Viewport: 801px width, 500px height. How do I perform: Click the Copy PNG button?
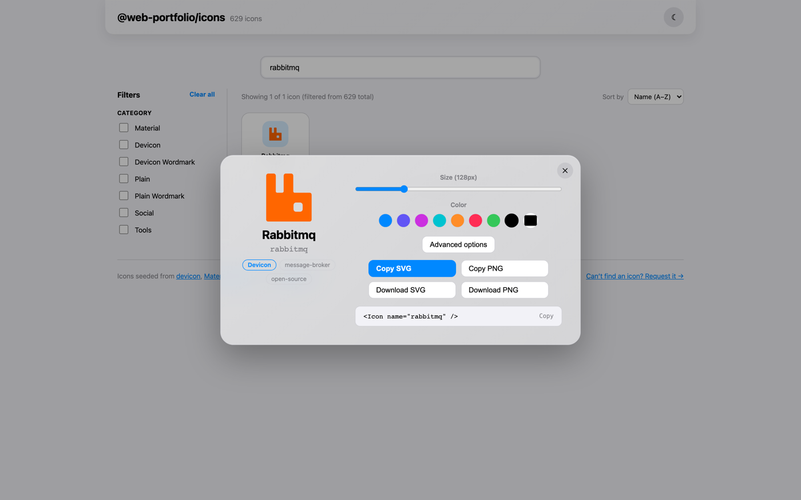coord(505,269)
